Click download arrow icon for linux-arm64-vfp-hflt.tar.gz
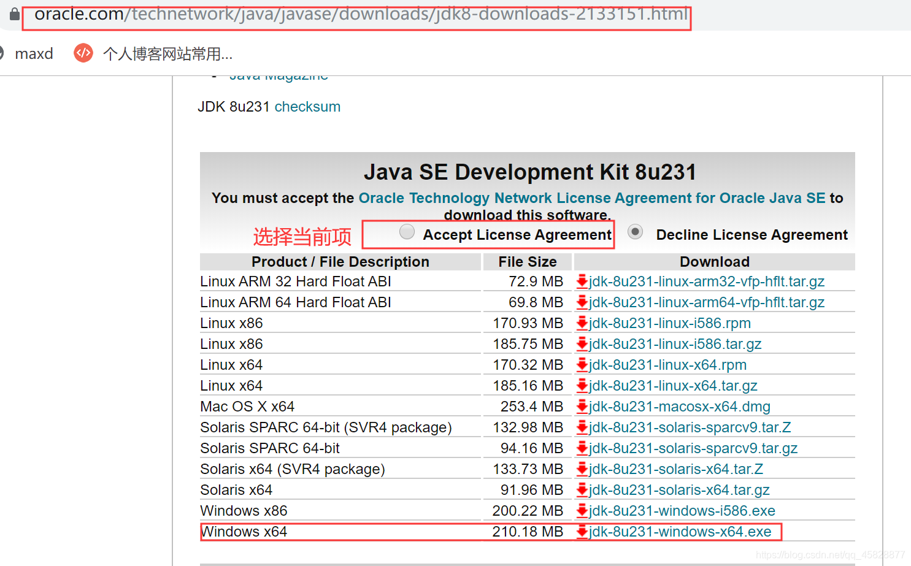This screenshot has width=911, height=566. [582, 302]
